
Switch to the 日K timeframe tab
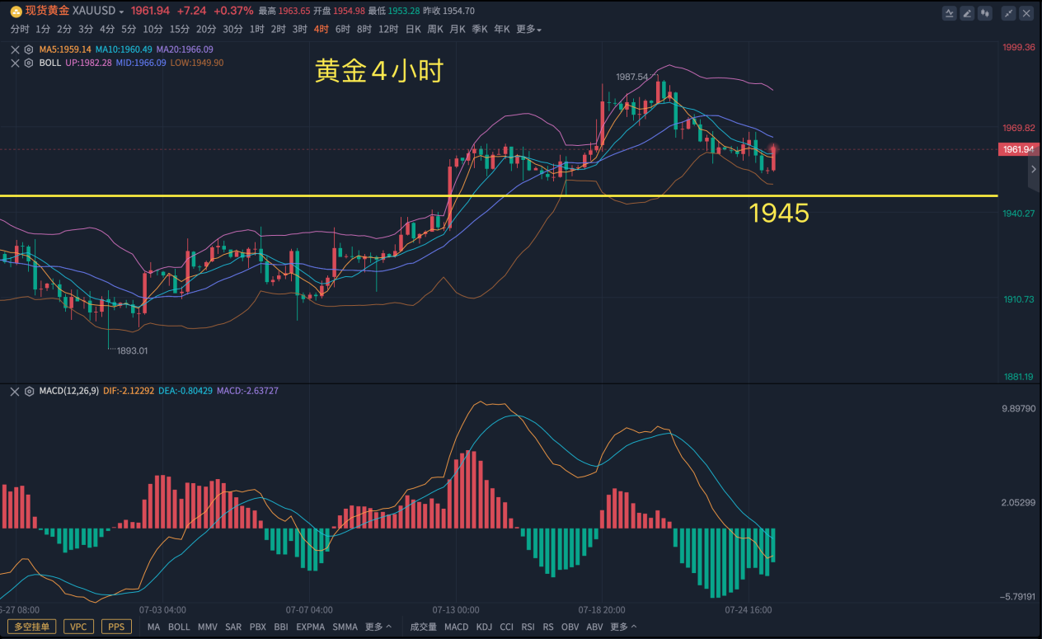tap(413, 29)
